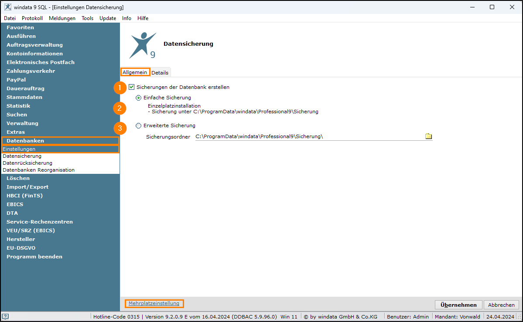Click 'Mandant: Vonwald' in the status bar

coord(457,317)
